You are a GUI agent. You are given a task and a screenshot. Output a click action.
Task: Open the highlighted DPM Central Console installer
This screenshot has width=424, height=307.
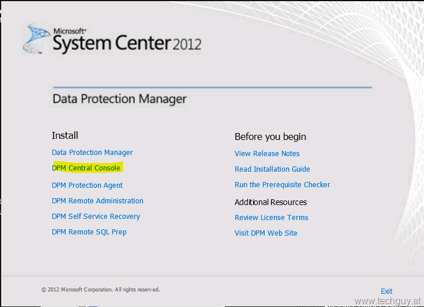pyautogui.click(x=86, y=168)
